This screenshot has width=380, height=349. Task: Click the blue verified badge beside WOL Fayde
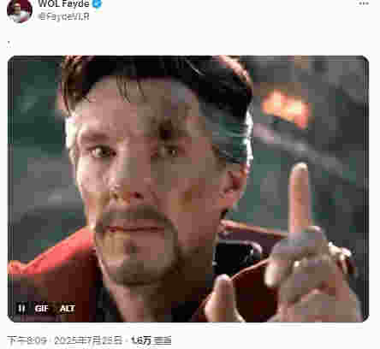pos(98,4)
